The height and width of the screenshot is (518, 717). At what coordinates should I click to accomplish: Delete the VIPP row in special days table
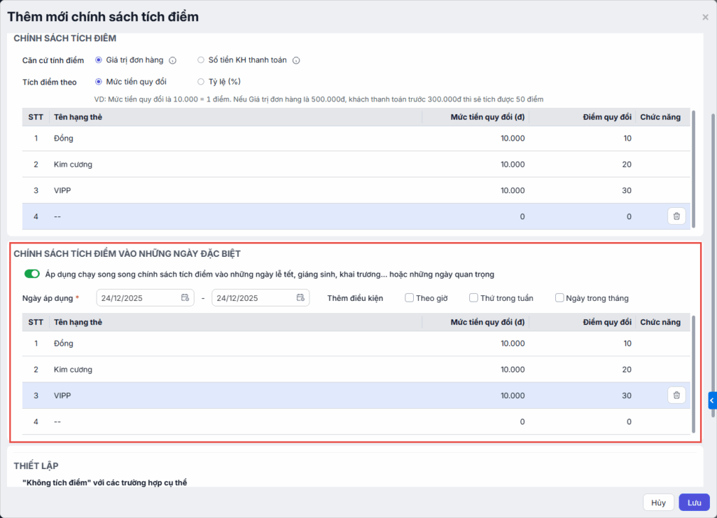pos(676,395)
